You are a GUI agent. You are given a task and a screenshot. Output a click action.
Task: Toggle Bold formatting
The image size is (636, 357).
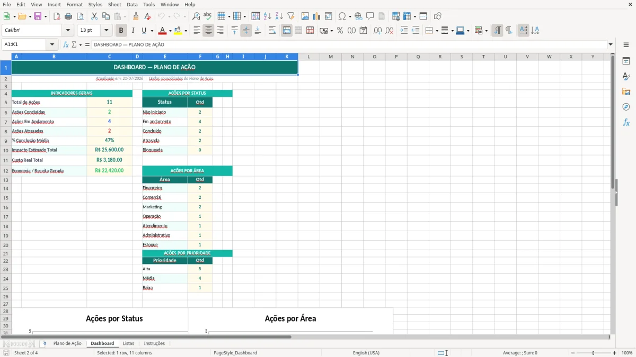pyautogui.click(x=121, y=31)
